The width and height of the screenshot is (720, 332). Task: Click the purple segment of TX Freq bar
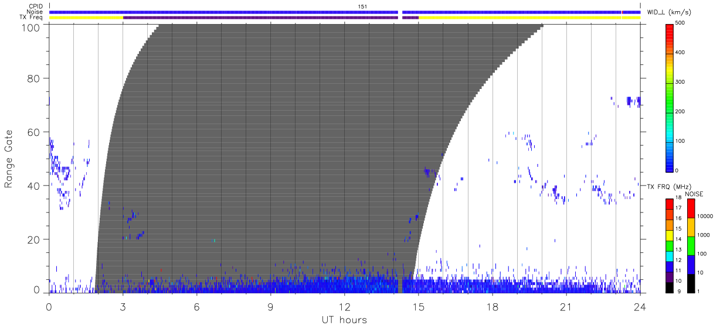pyautogui.click(x=261, y=18)
